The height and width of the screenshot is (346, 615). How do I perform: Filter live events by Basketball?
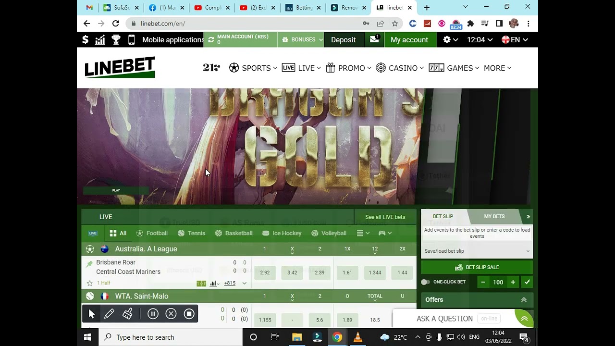[x=234, y=233]
